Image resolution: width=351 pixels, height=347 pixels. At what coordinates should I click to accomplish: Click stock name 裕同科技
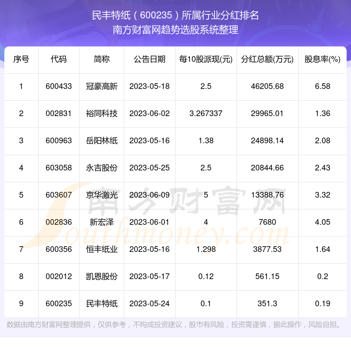coord(102,113)
